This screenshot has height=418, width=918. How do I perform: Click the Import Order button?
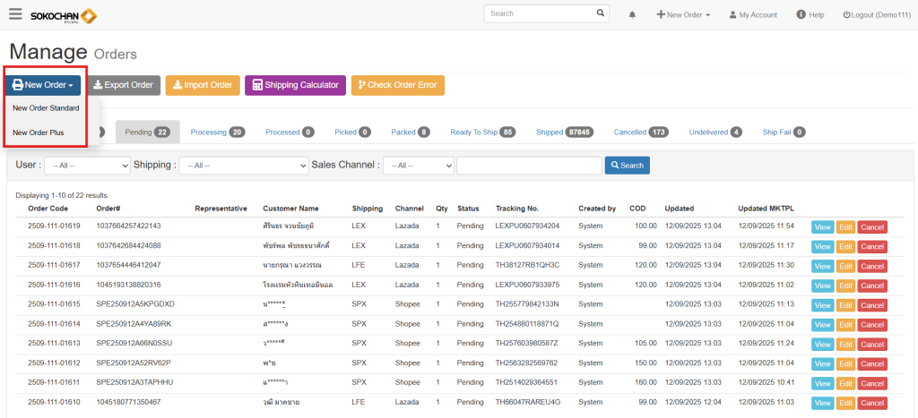click(x=202, y=85)
